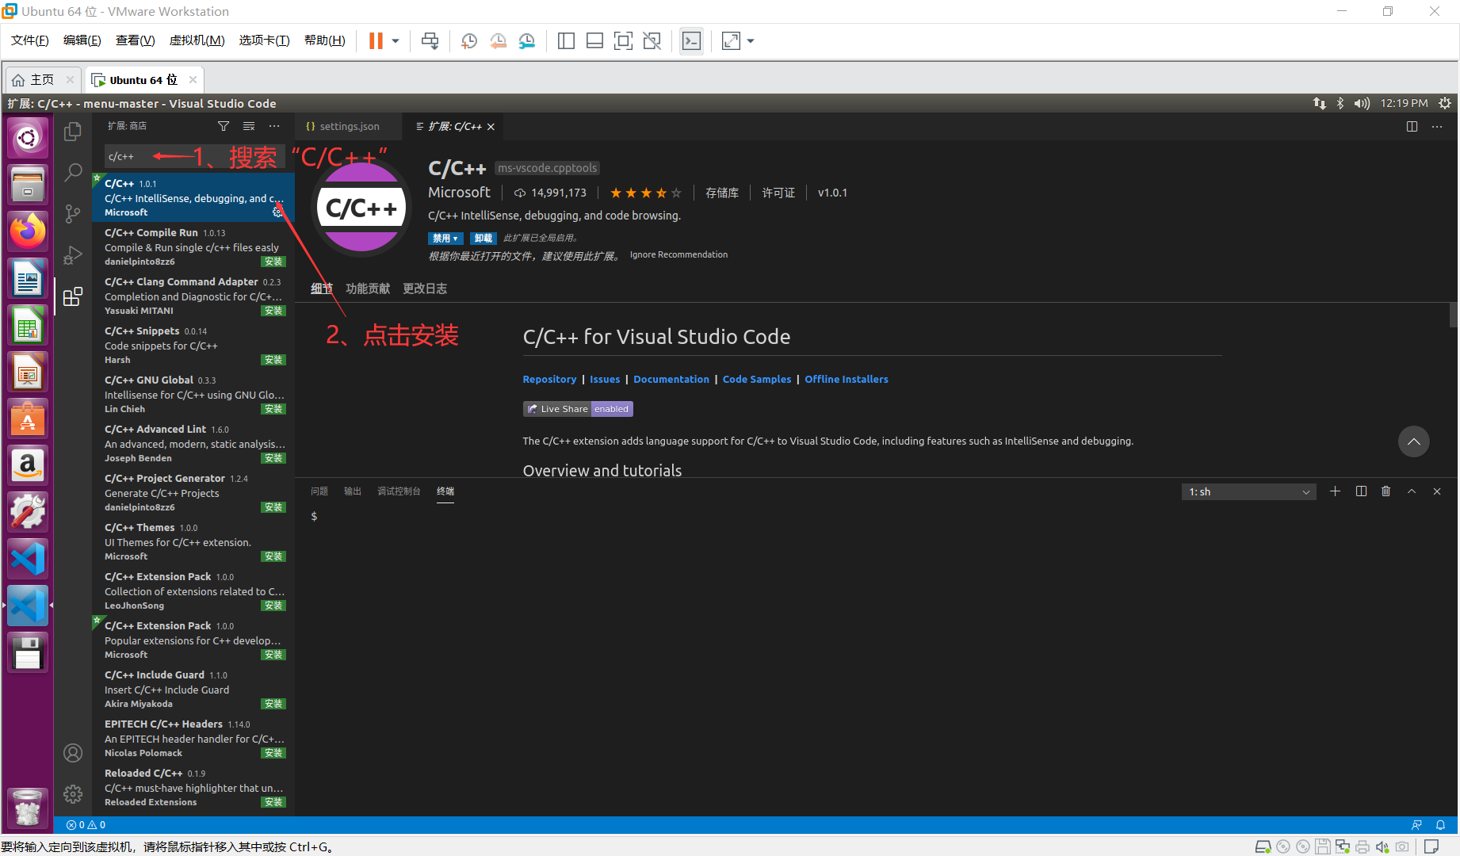Click the scroll-to-top round button
The width and height of the screenshot is (1460, 856).
tap(1414, 441)
